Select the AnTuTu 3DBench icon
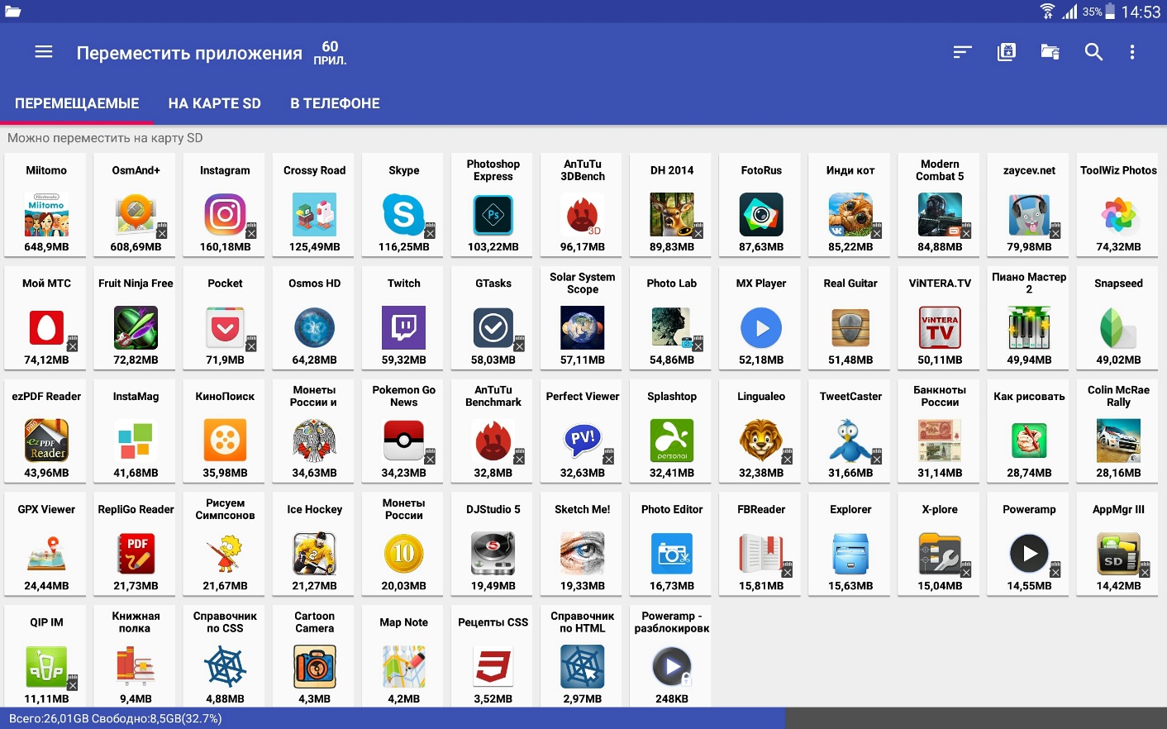This screenshot has width=1167, height=729. (583, 215)
